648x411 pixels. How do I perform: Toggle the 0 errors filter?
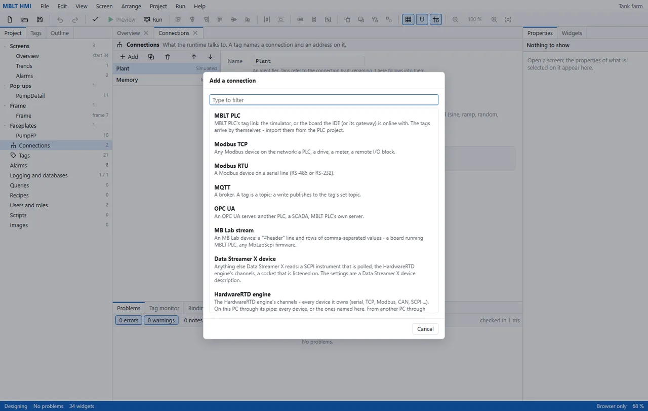coord(129,320)
